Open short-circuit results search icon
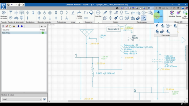189x106 pixels. click(x=168, y=32)
